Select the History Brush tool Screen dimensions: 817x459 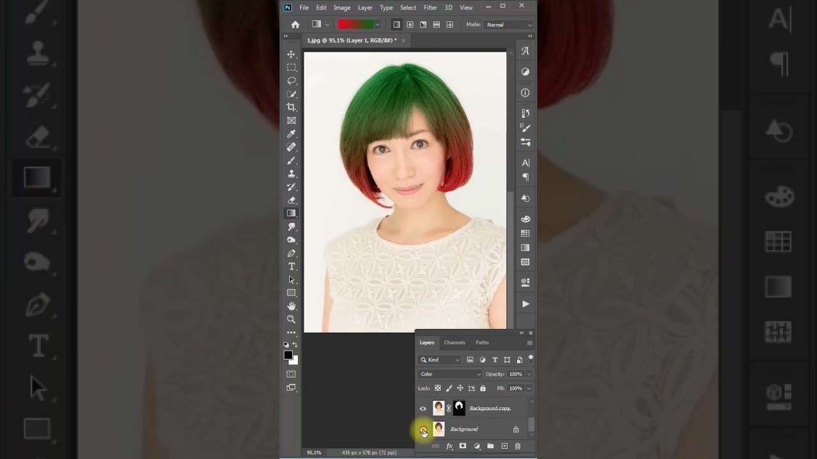pos(291,187)
